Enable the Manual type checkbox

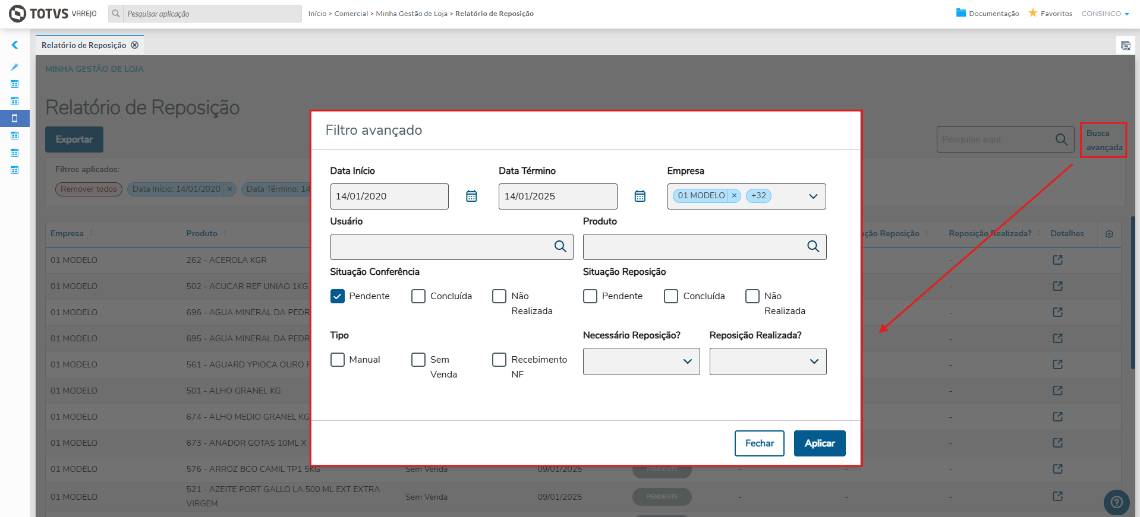tap(338, 360)
